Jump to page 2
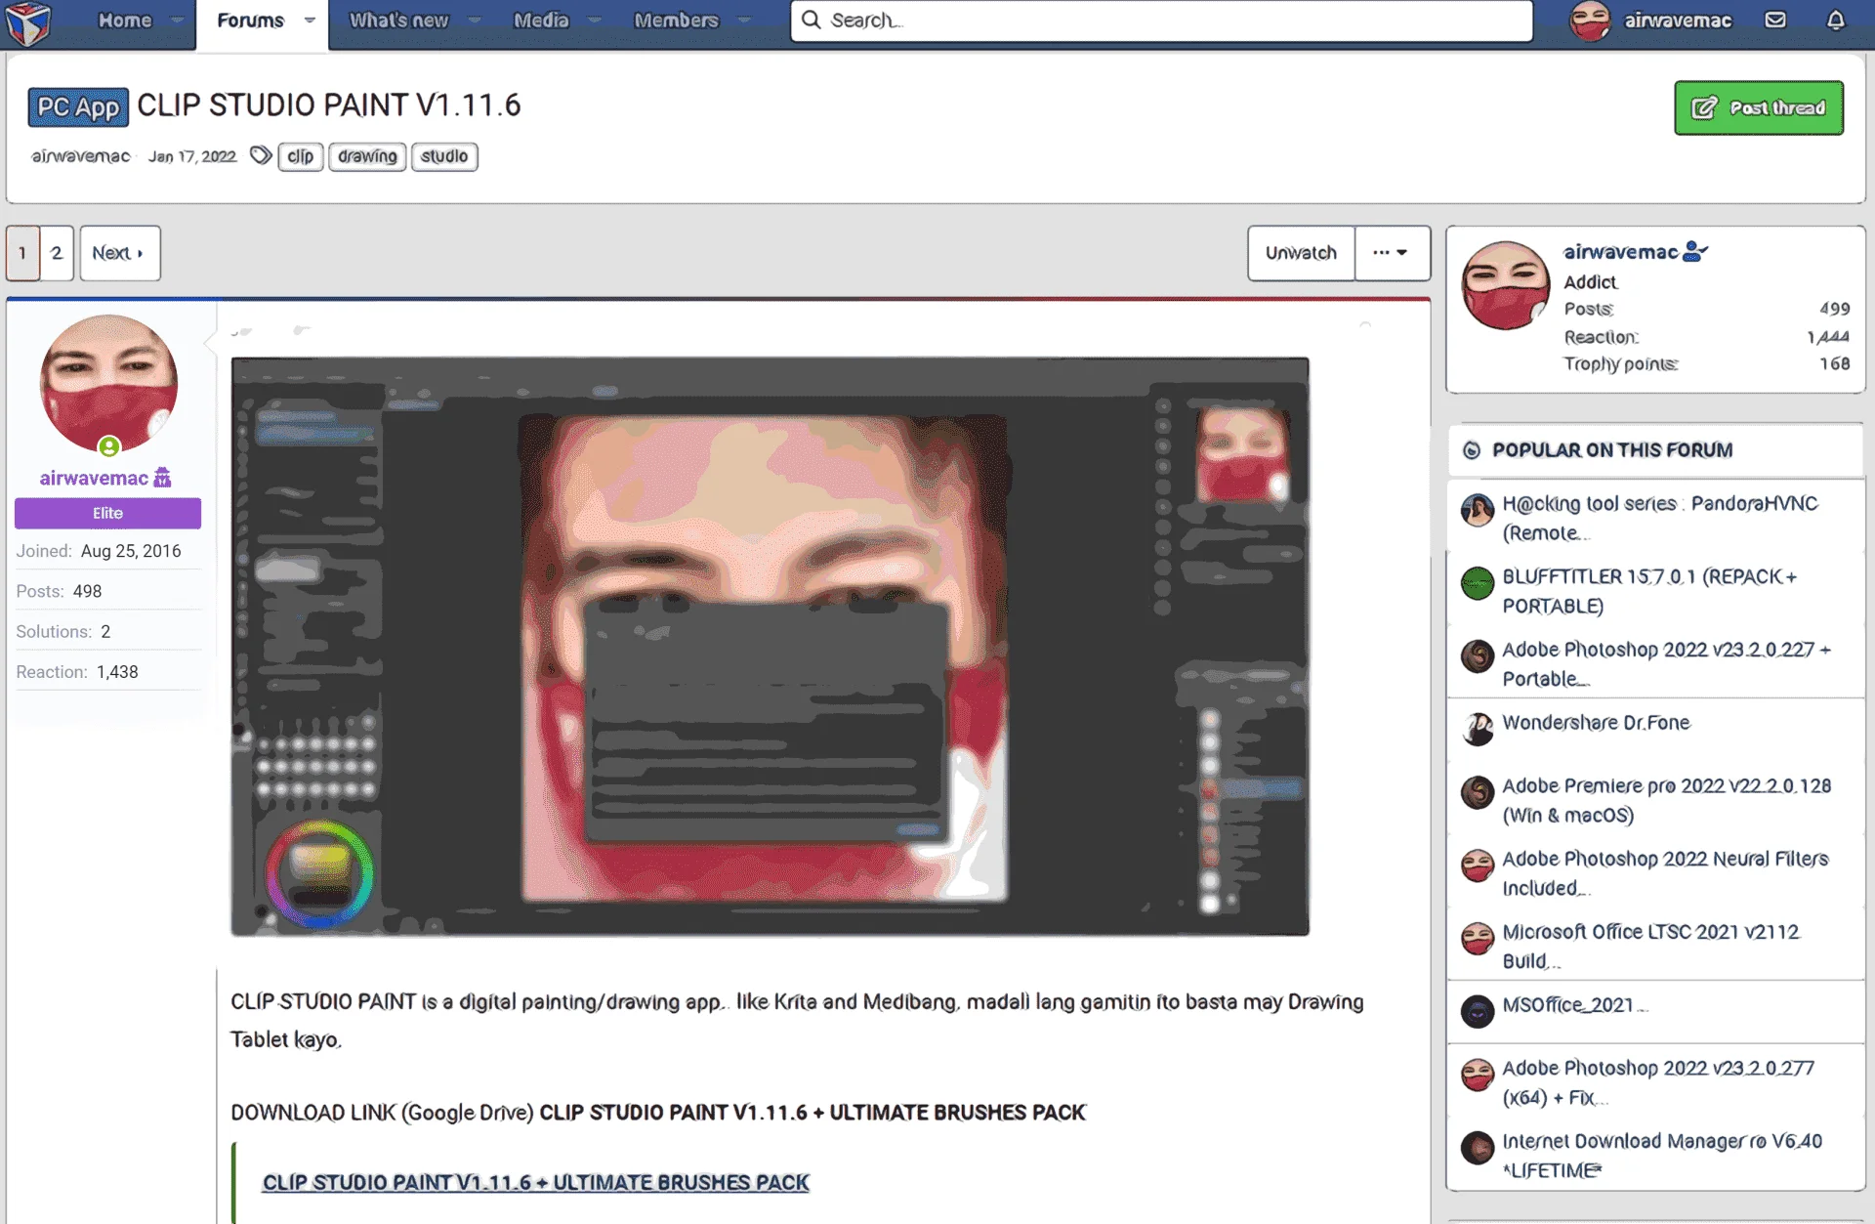 (x=57, y=253)
